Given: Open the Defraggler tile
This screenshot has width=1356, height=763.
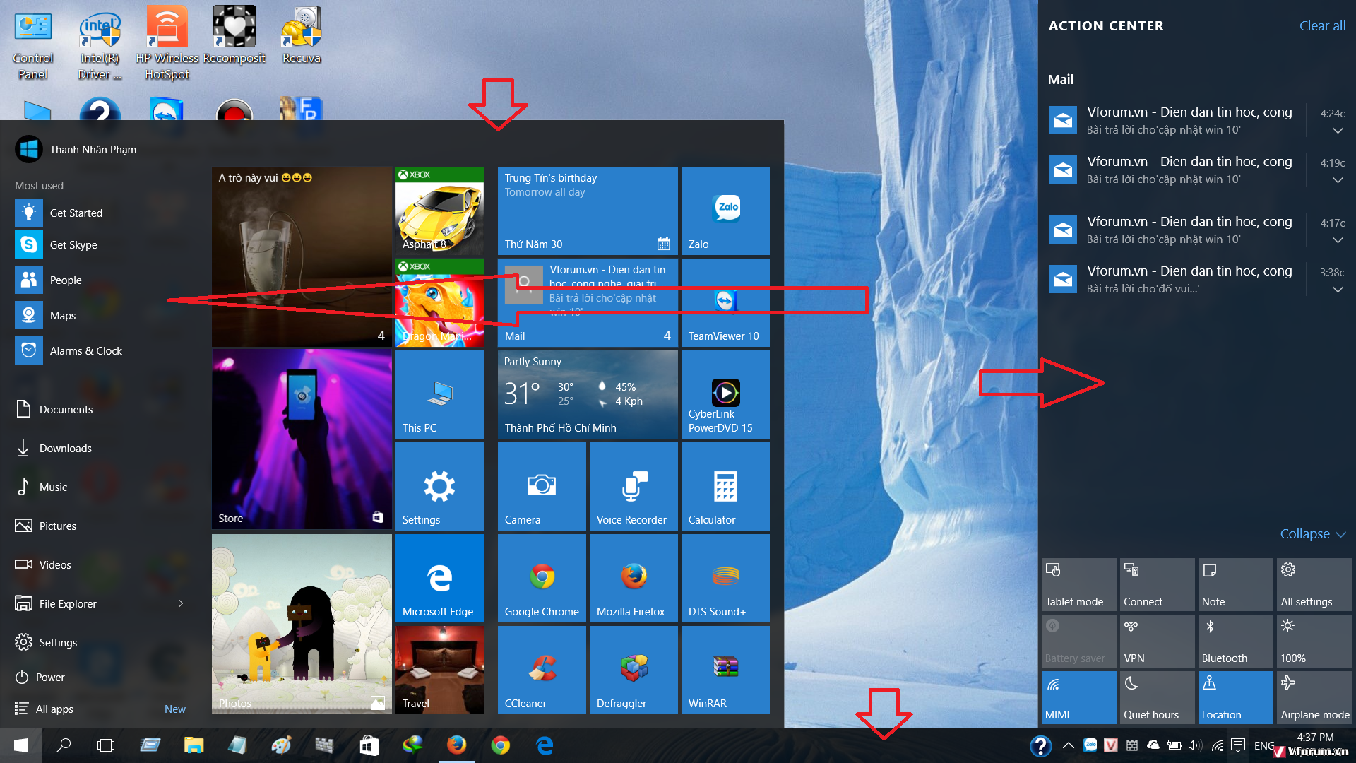Looking at the screenshot, I should [634, 670].
